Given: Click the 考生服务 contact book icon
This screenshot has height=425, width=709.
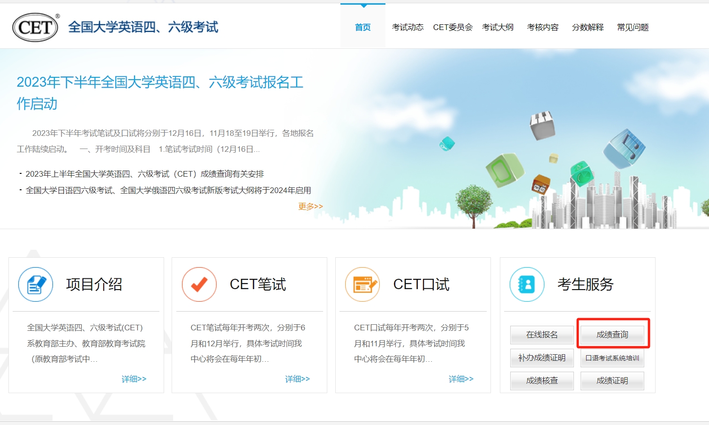Looking at the screenshot, I should click(x=527, y=284).
